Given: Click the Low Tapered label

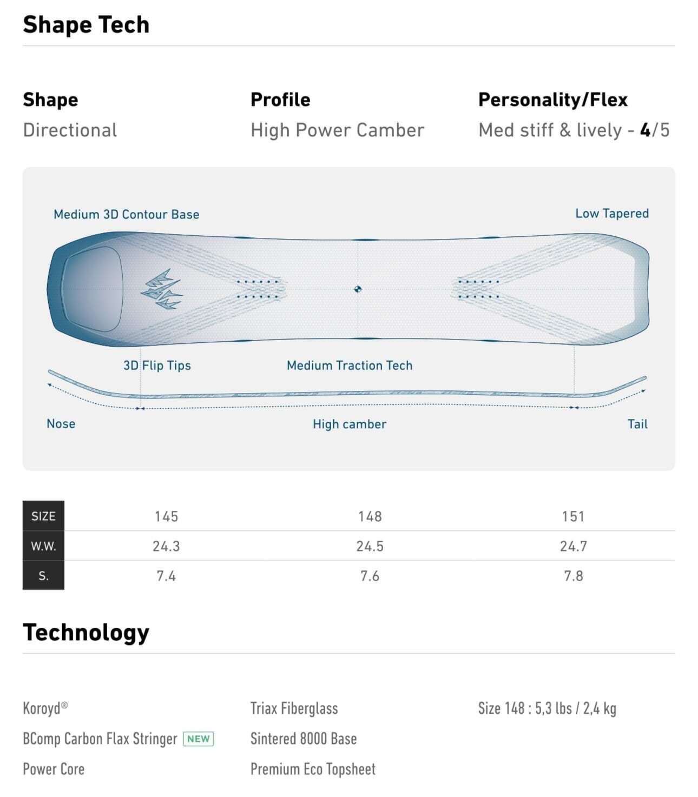Looking at the screenshot, I should [x=612, y=214].
